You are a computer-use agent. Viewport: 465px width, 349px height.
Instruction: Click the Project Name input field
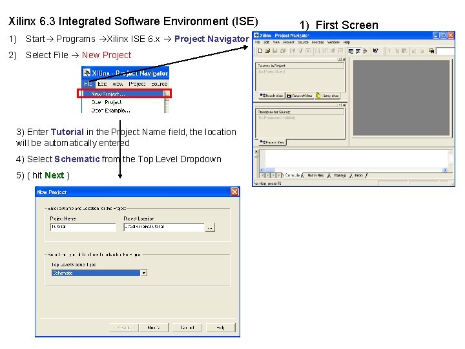click(83, 227)
